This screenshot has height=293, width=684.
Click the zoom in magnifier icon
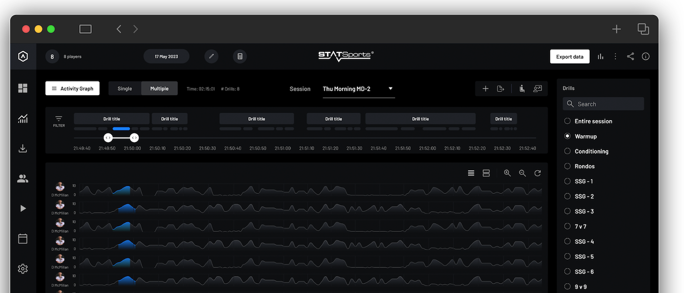point(507,173)
